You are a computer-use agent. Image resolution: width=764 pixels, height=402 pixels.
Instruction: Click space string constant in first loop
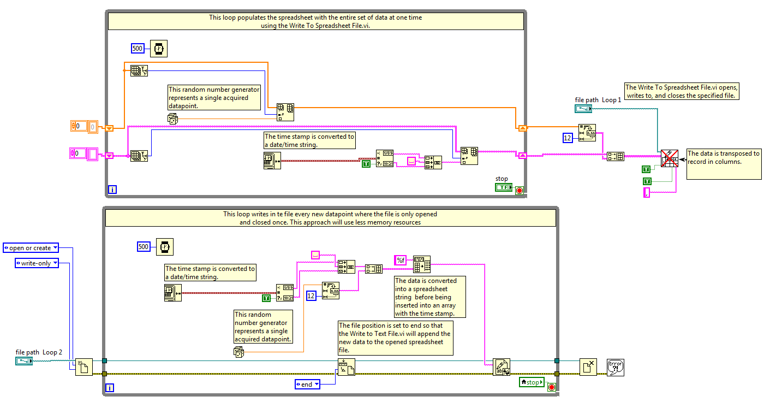click(411, 161)
